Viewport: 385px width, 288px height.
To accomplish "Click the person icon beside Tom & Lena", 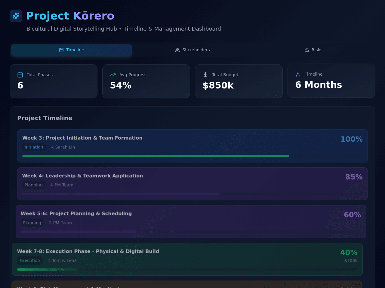I will 49,261.
